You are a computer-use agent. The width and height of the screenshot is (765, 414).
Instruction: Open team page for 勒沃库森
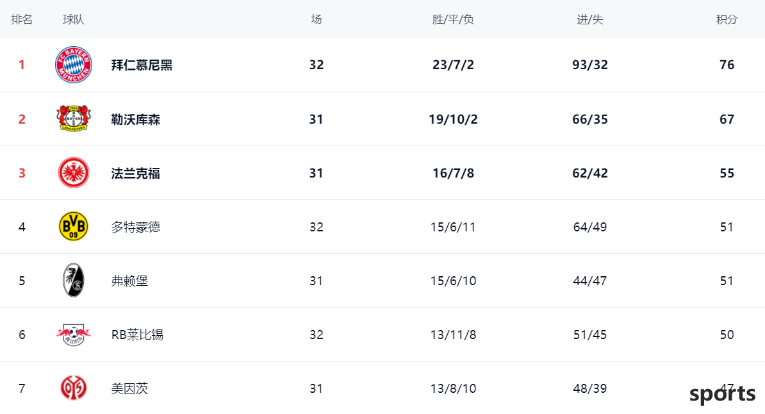click(136, 119)
